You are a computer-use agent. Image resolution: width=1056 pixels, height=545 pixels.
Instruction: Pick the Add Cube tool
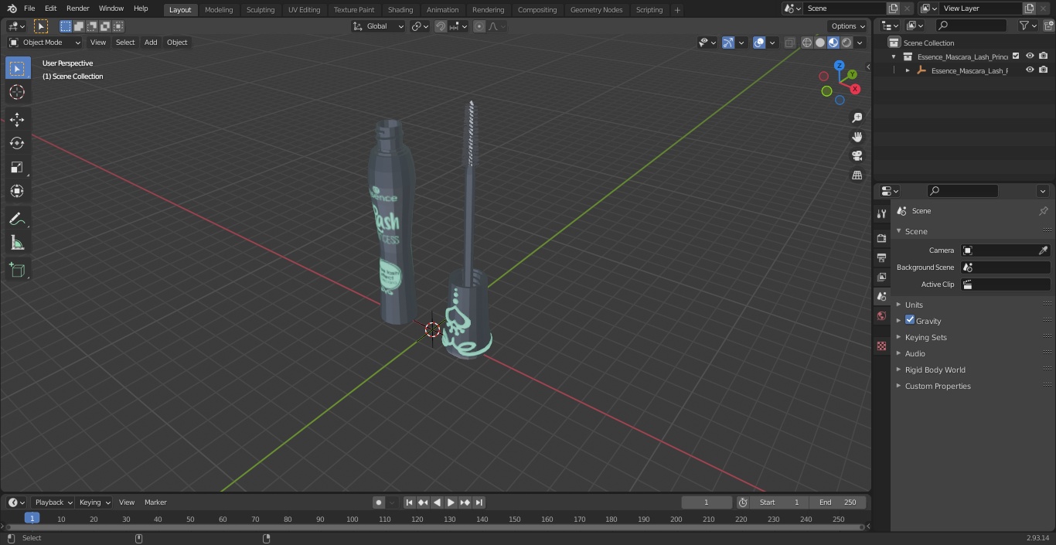pos(17,270)
